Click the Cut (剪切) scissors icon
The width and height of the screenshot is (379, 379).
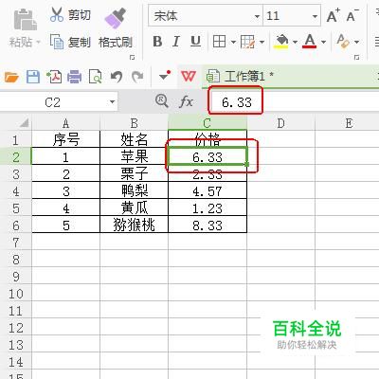click(x=57, y=14)
